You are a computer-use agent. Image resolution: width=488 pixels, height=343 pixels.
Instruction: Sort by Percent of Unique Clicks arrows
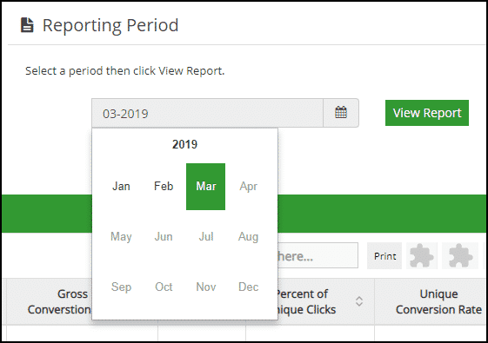pyautogui.click(x=359, y=301)
